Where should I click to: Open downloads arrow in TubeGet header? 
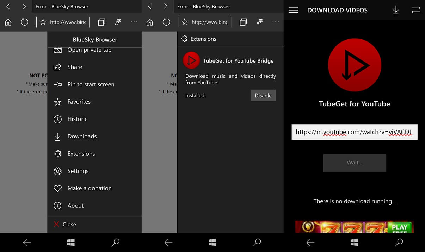(x=396, y=10)
